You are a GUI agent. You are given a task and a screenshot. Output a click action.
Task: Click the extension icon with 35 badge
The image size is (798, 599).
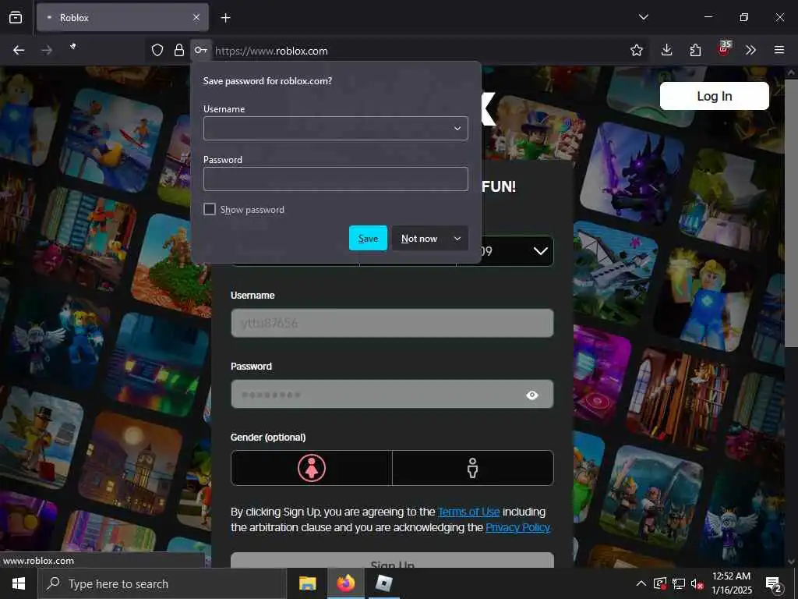point(724,49)
